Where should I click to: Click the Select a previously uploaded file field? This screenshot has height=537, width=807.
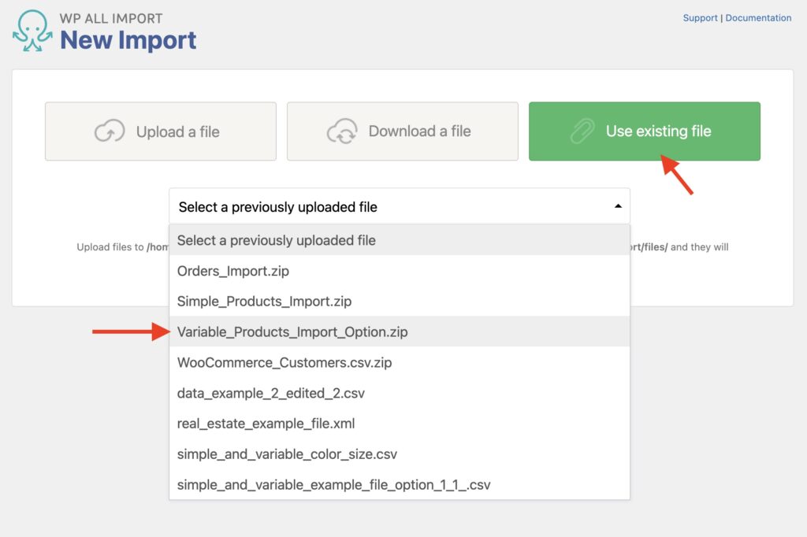pyautogui.click(x=355, y=206)
